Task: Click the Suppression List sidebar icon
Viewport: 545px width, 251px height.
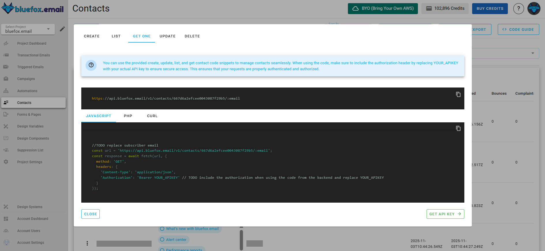Action: point(6,150)
